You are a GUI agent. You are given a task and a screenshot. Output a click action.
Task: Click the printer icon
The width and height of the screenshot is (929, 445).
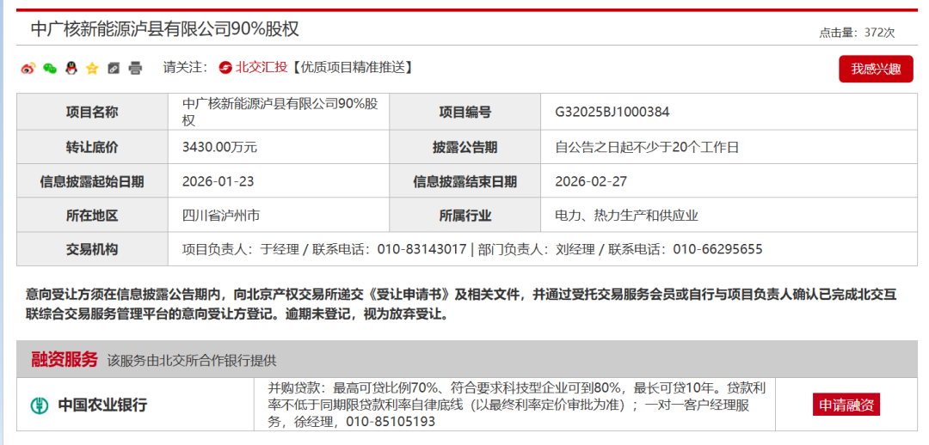coord(136,68)
